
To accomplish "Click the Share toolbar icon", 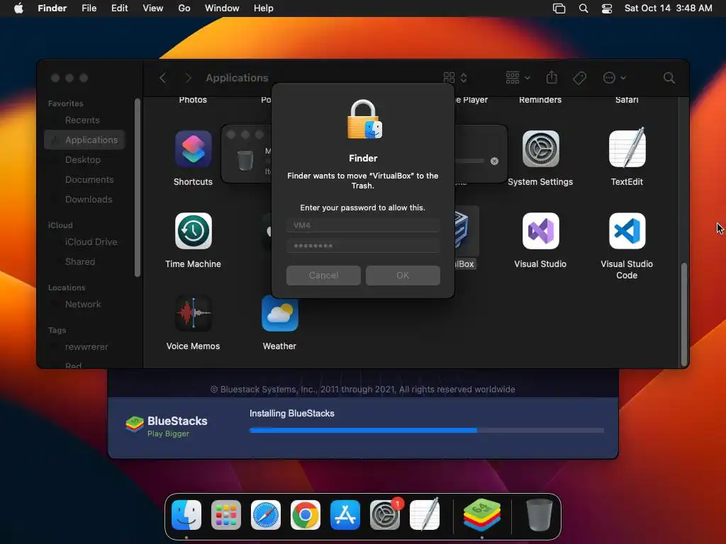I will click(x=552, y=77).
